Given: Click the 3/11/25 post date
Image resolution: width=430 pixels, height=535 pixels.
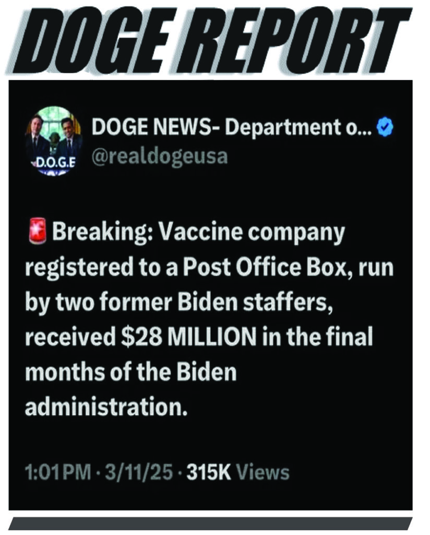Looking at the screenshot, I should (x=139, y=472).
